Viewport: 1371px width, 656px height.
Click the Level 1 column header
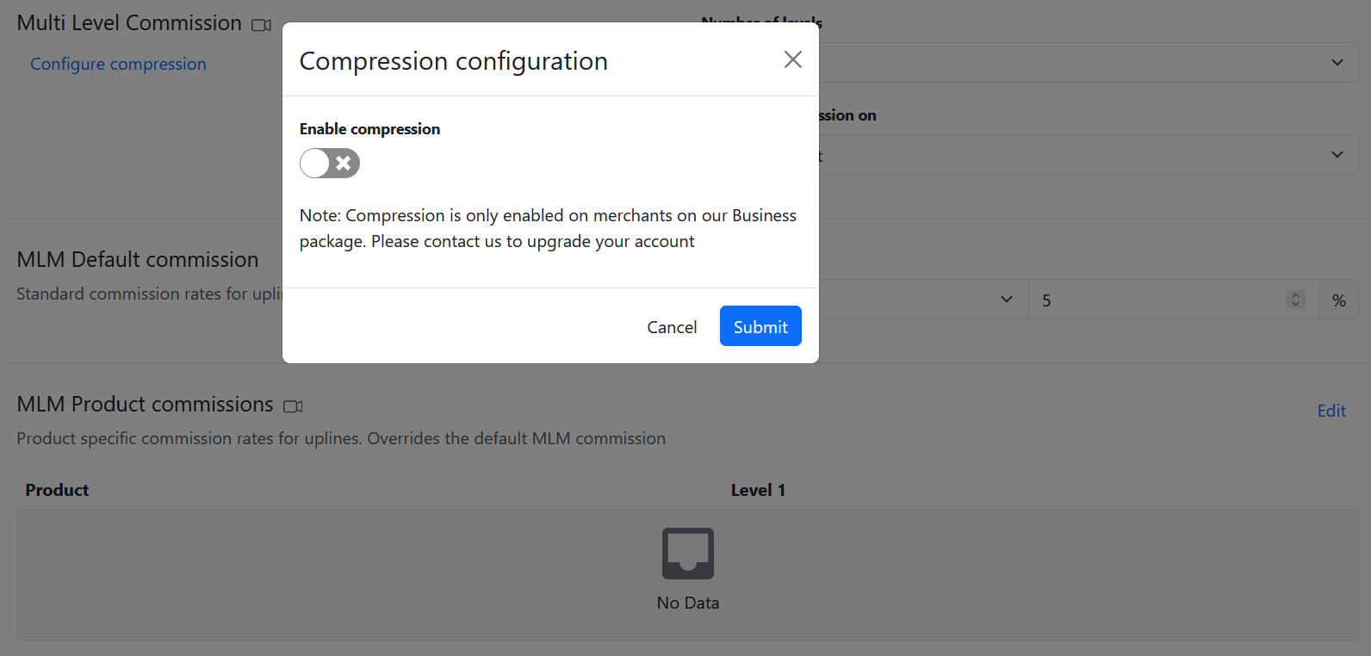758,490
